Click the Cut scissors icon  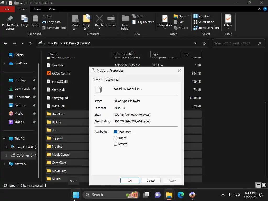pos(44,16)
